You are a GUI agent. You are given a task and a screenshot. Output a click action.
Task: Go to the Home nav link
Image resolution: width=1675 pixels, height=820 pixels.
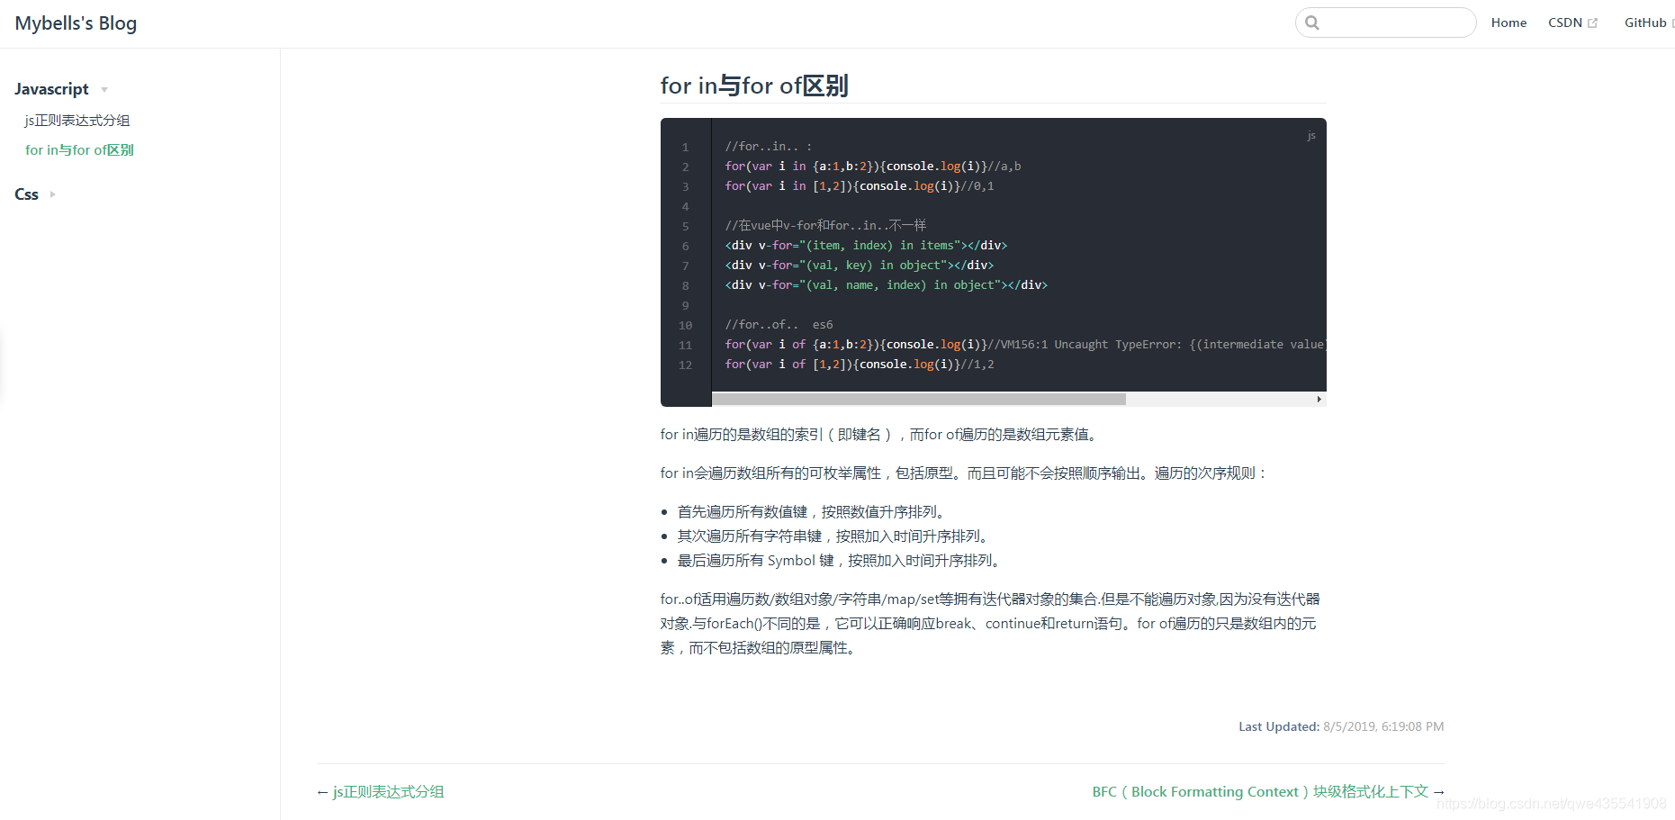1508,23
